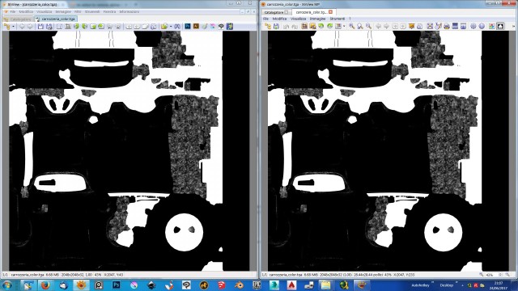518x291 pixels.
Task: Expand the browser dropdown arrow in left toolbar
Action: click(13, 27)
